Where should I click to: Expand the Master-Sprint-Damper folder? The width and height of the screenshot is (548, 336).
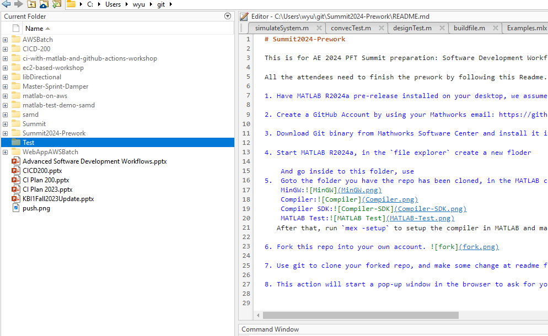6,86
